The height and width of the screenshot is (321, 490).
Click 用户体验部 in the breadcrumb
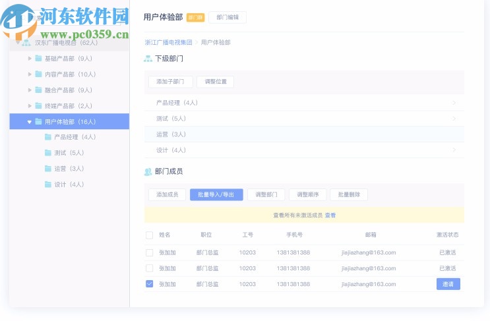coord(216,42)
